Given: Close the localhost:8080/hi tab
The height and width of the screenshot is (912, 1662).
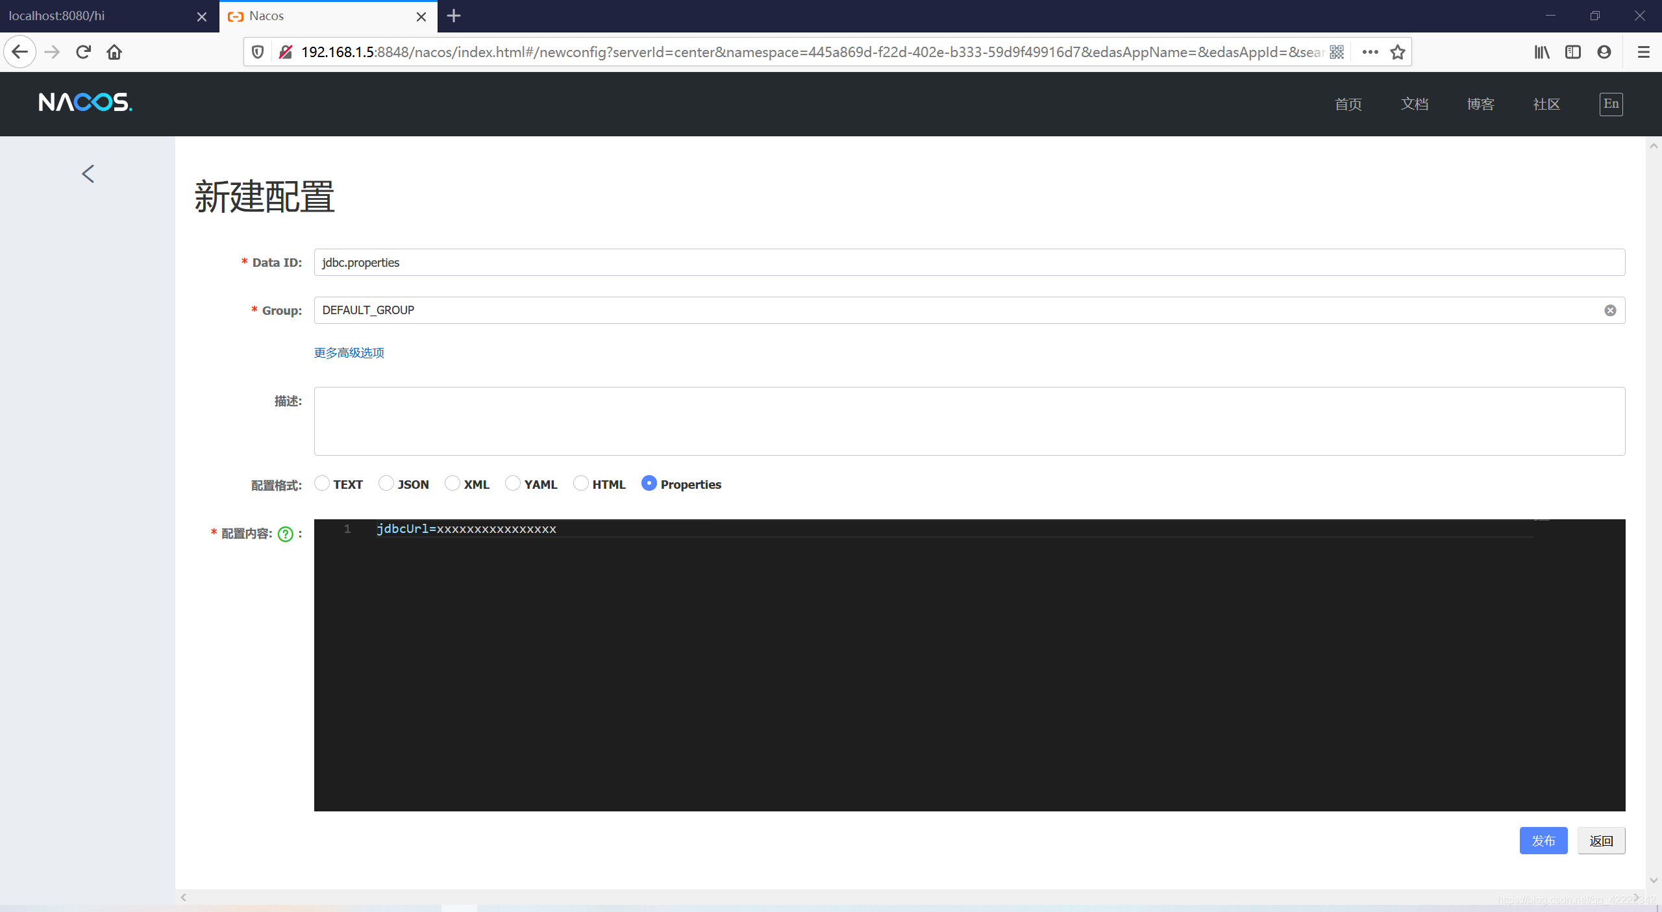Looking at the screenshot, I should pyautogui.click(x=202, y=16).
